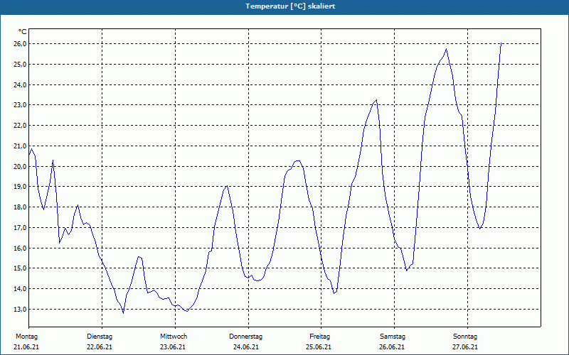Click the 26,0 y-axis value
This screenshot has height=355, width=569.
[20, 44]
